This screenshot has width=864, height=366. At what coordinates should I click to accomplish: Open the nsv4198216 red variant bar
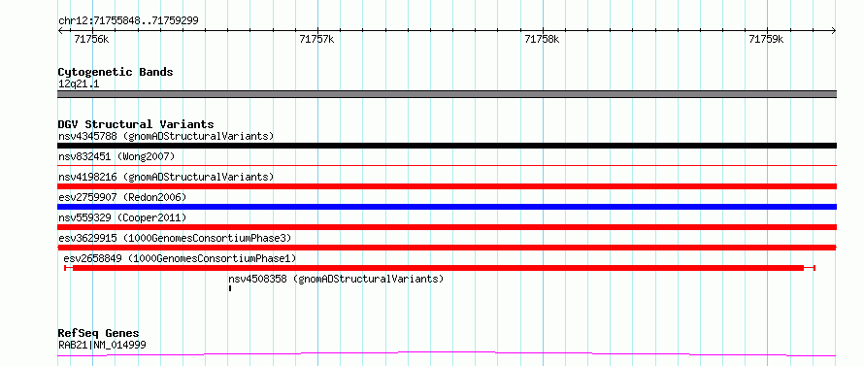pos(447,186)
